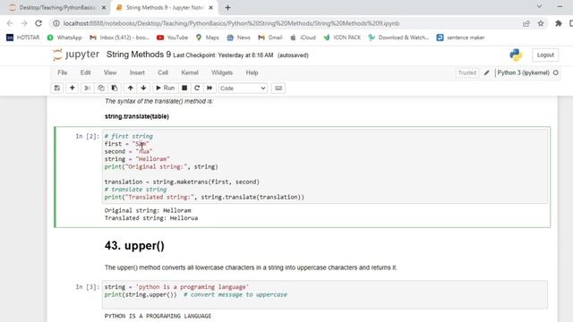Open the News bookmark
The height and width of the screenshot is (322, 573).
239,38
